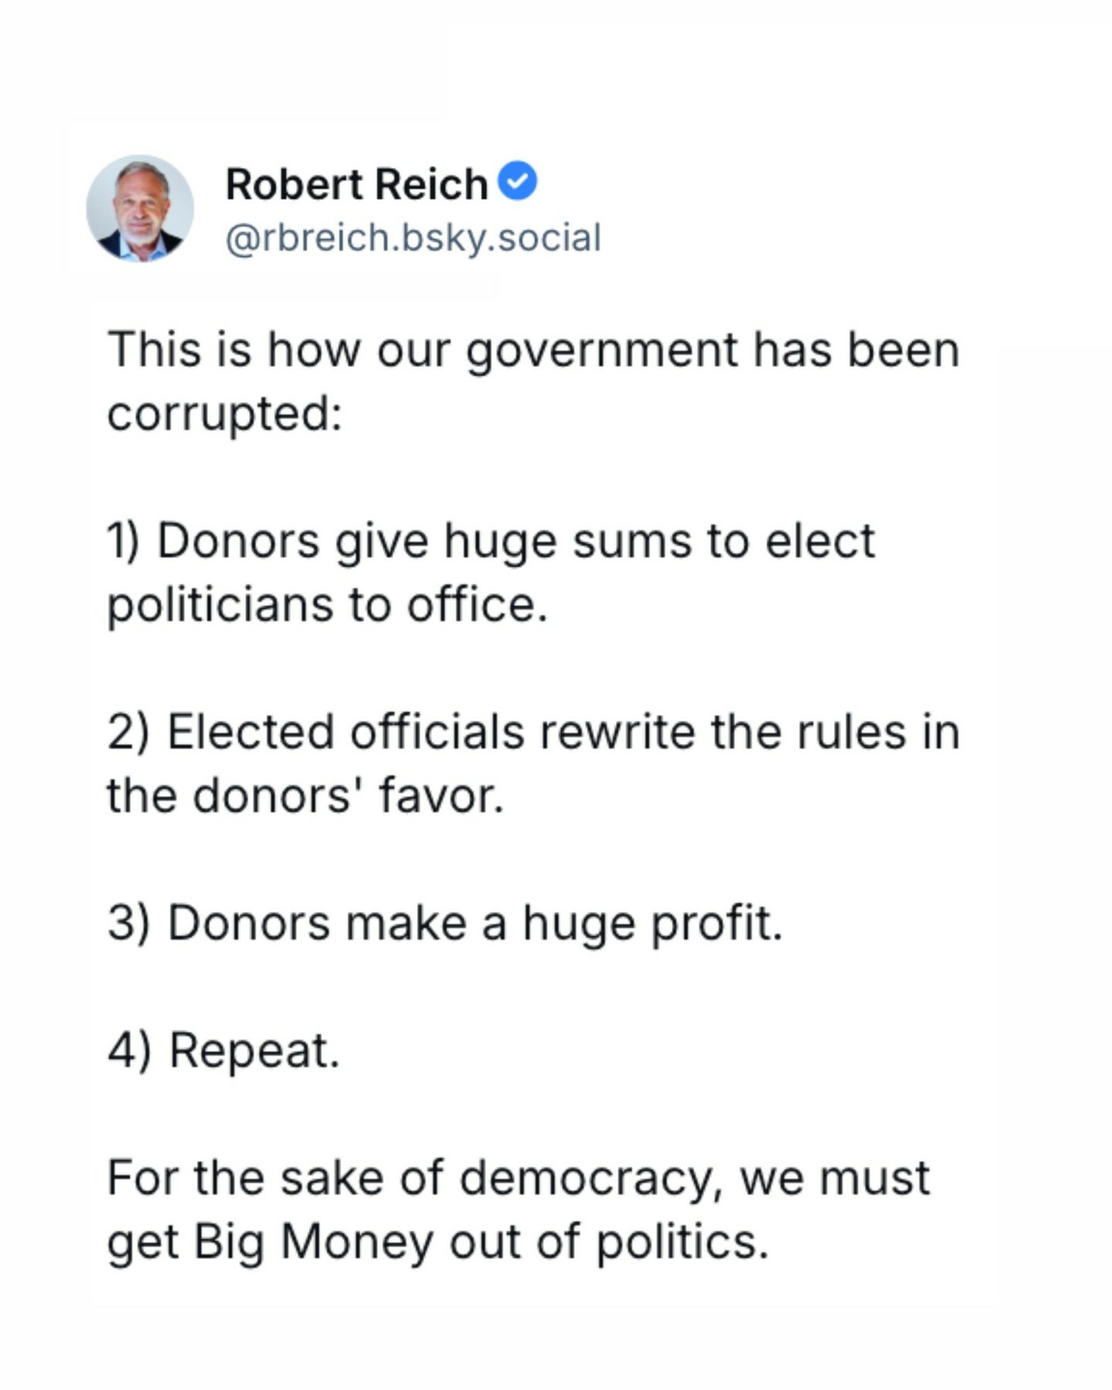This screenshot has width=1112, height=1390.
Task: Select the word "corrupted:" in the post
Action: point(224,414)
